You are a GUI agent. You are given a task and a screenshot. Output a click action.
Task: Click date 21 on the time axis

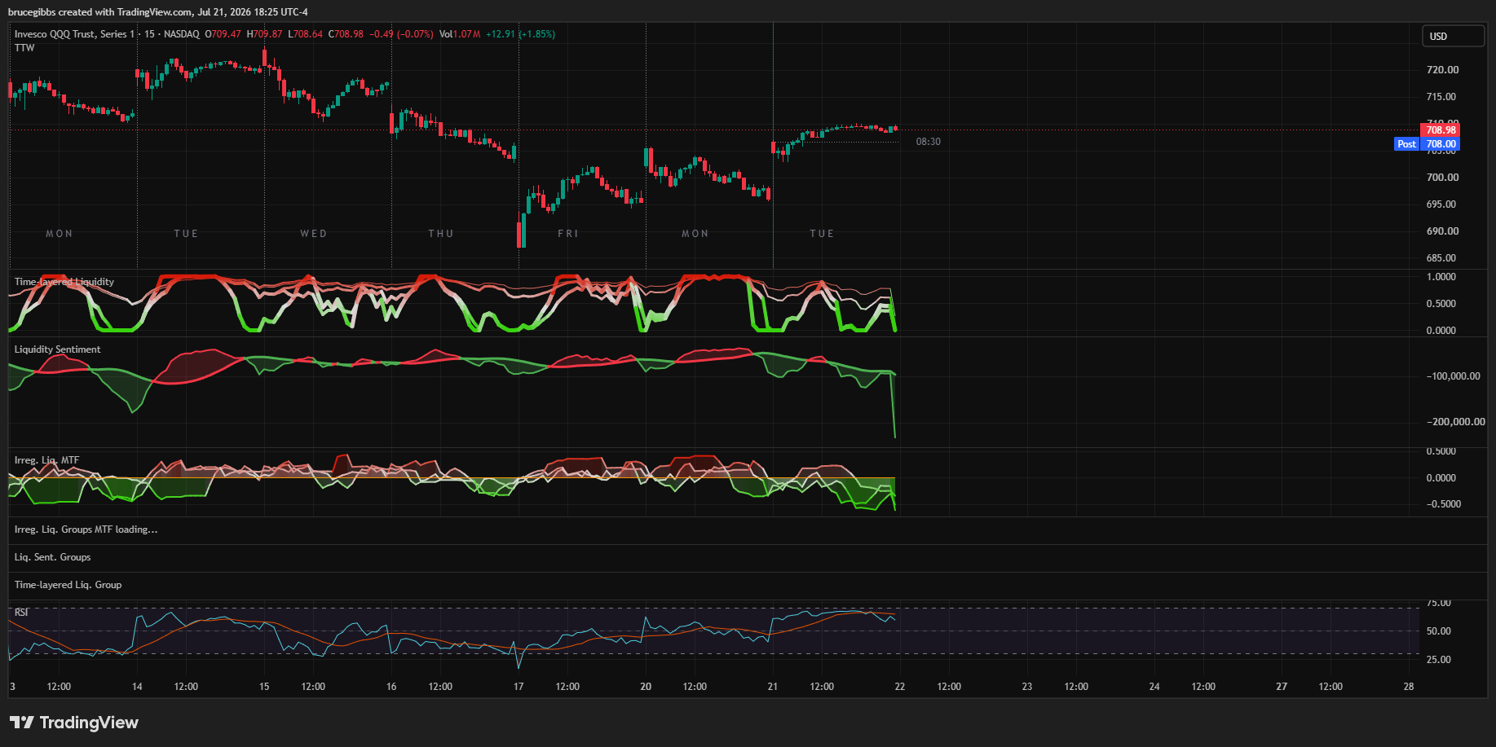[773, 687]
